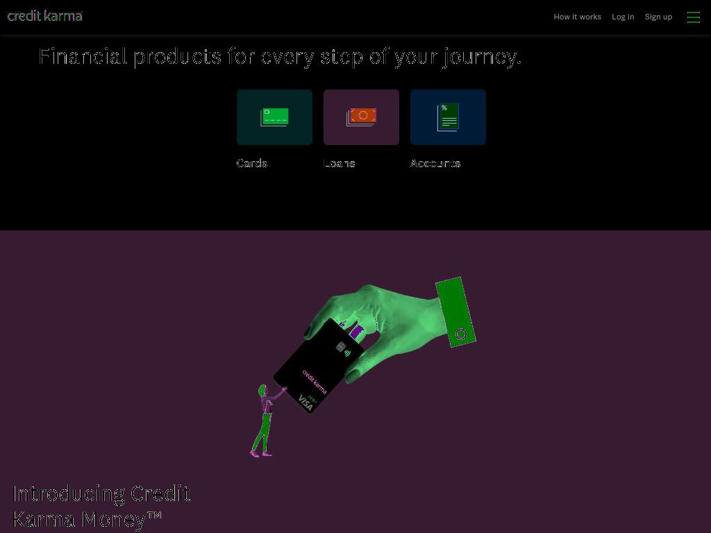Open the hamburger menu icon
The width and height of the screenshot is (711, 533).
tap(694, 17)
